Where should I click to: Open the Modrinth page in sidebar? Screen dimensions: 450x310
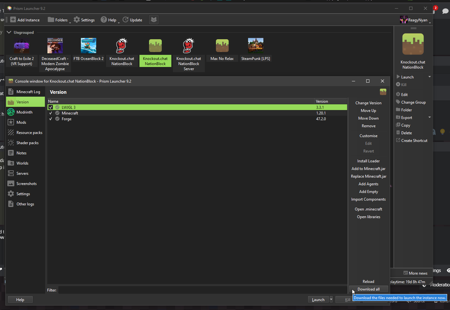pos(25,112)
